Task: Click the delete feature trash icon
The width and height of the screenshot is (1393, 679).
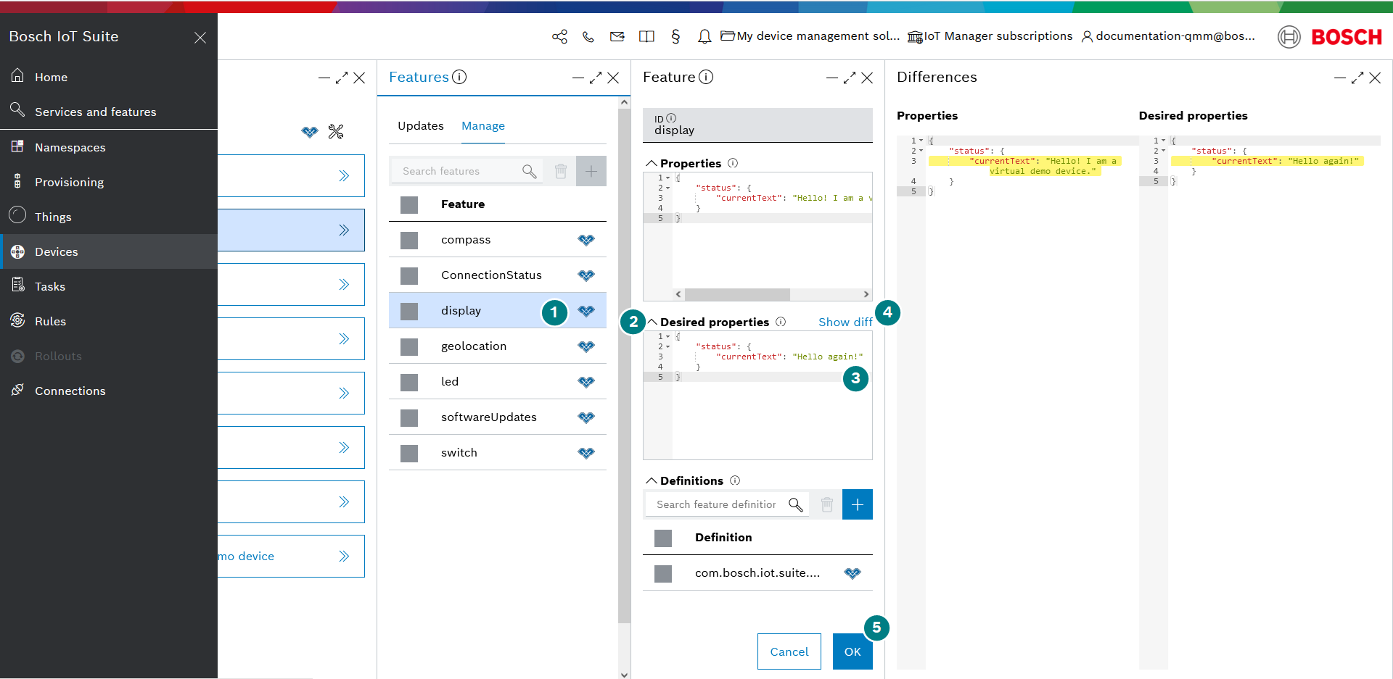Action: (x=561, y=171)
